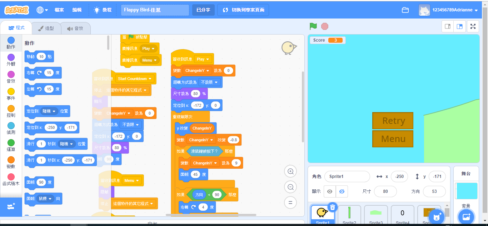Click the sprite y value -171 field
488x226 pixels.
[x=437, y=177]
